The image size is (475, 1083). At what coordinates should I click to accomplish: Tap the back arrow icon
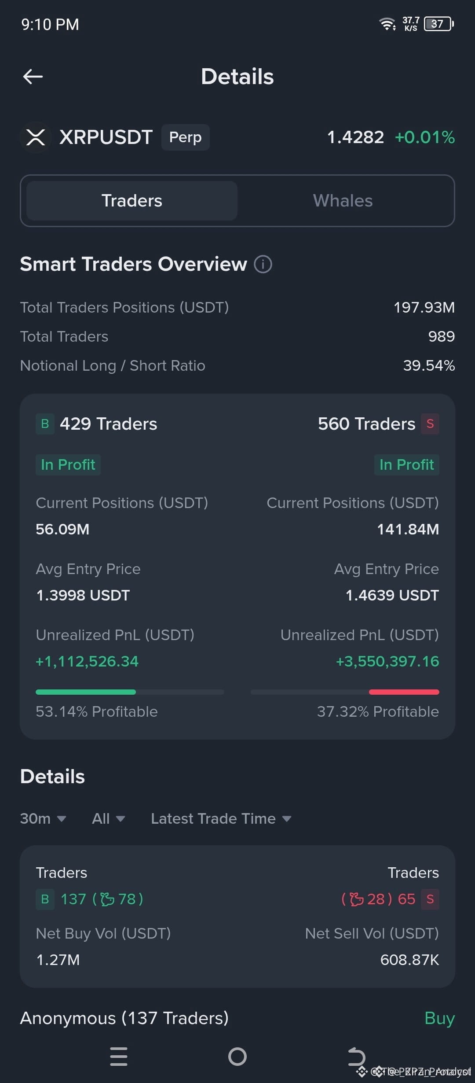33,76
